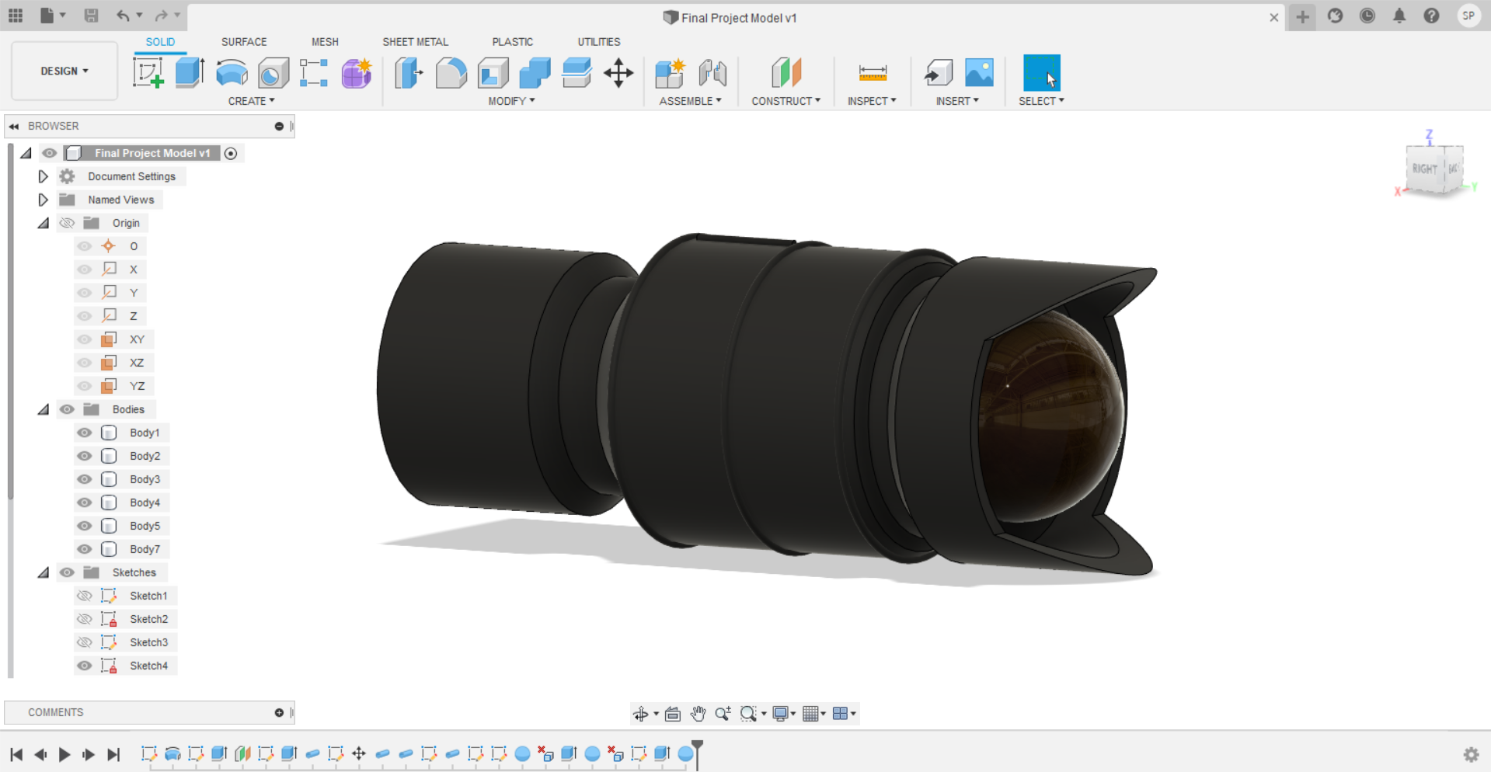Toggle visibility of the XY plane
Viewport: 1491px width, 772px height.
pyautogui.click(x=85, y=339)
